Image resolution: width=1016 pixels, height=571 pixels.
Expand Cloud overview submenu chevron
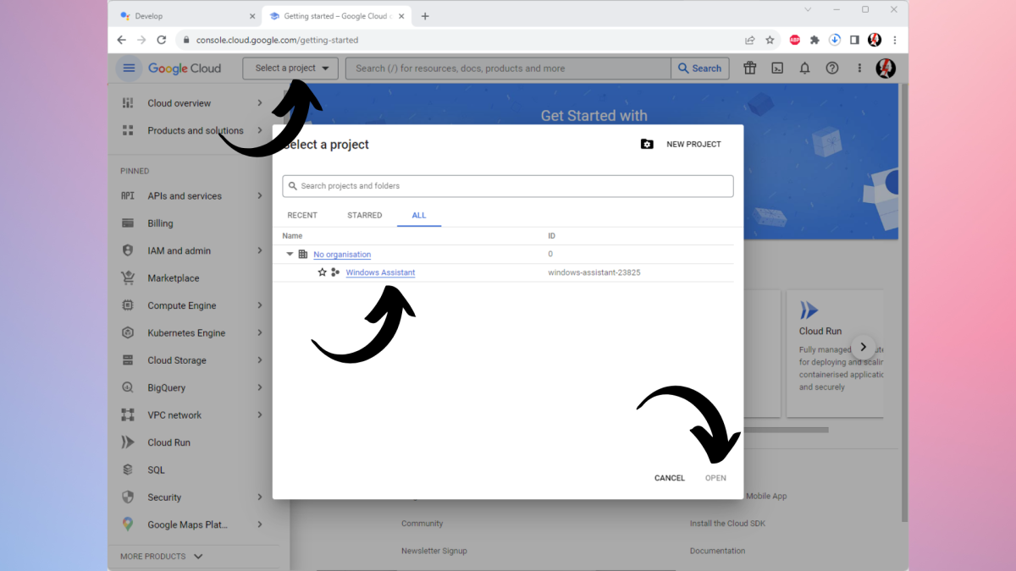pos(260,103)
